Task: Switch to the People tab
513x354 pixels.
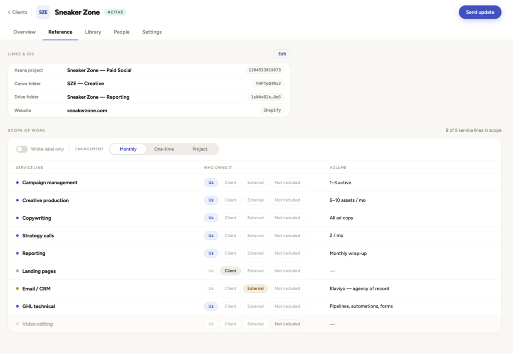Action: [122, 32]
